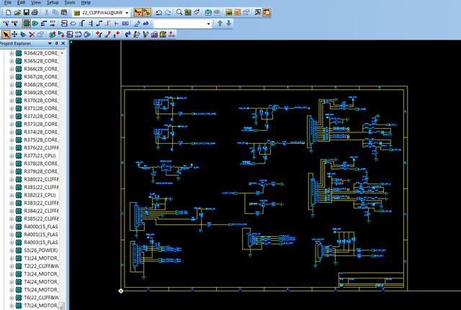This screenshot has height=310, width=461.
Task: Click the red plus sign tool
Action: [116, 24]
